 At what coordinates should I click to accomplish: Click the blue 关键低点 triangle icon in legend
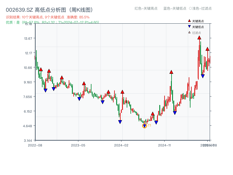[x=189, y=26]
